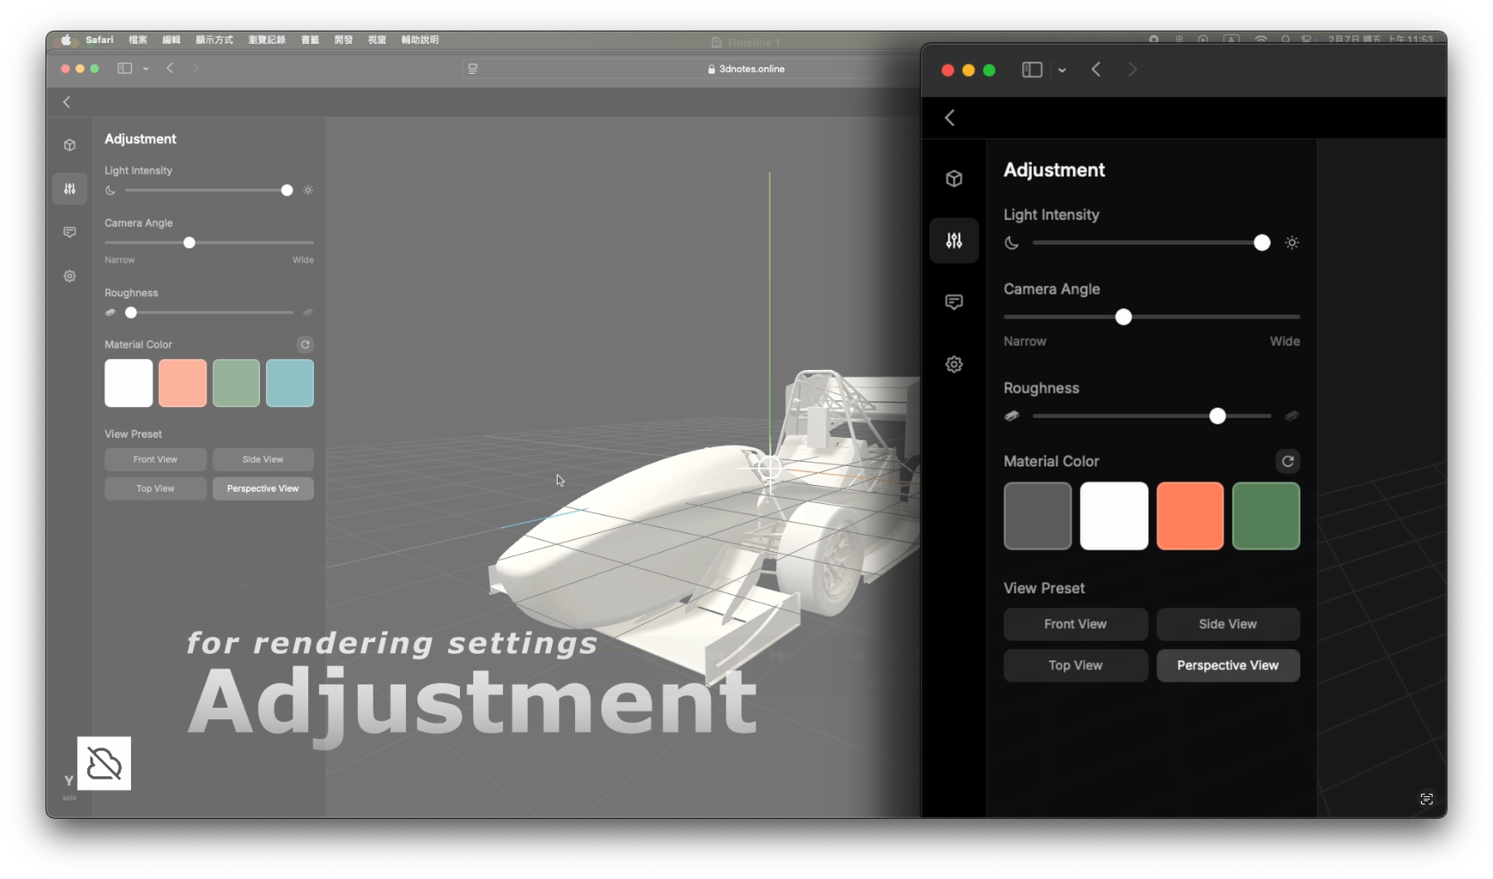This screenshot has width=1493, height=879.
Task: Open the settings gear in the front dark window sidebar
Action: tap(954, 364)
